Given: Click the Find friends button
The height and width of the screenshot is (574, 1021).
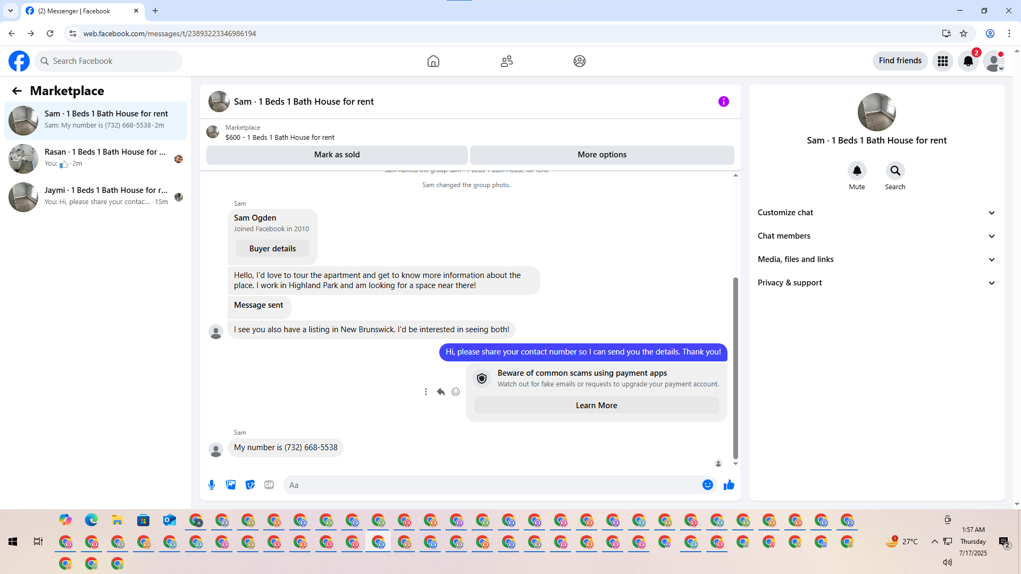Looking at the screenshot, I should (900, 61).
